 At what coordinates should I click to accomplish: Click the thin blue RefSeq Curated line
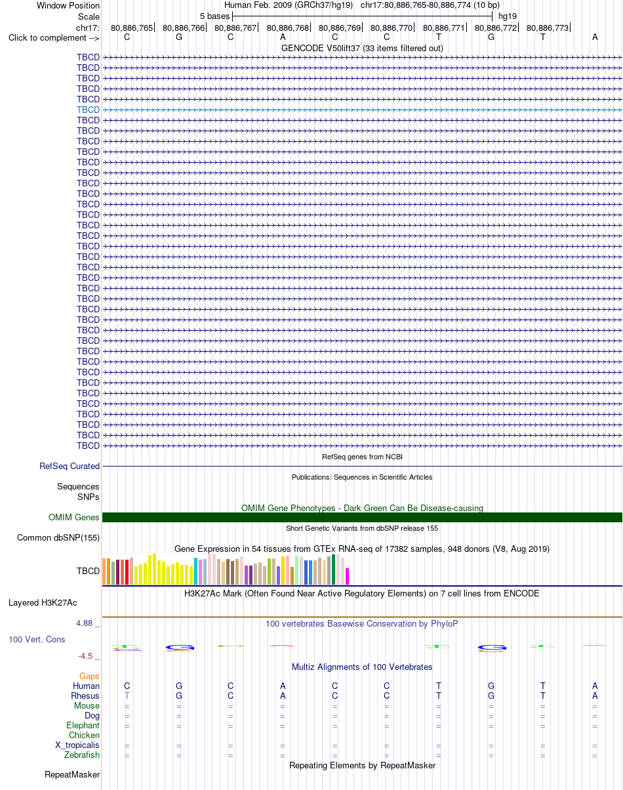click(x=362, y=467)
